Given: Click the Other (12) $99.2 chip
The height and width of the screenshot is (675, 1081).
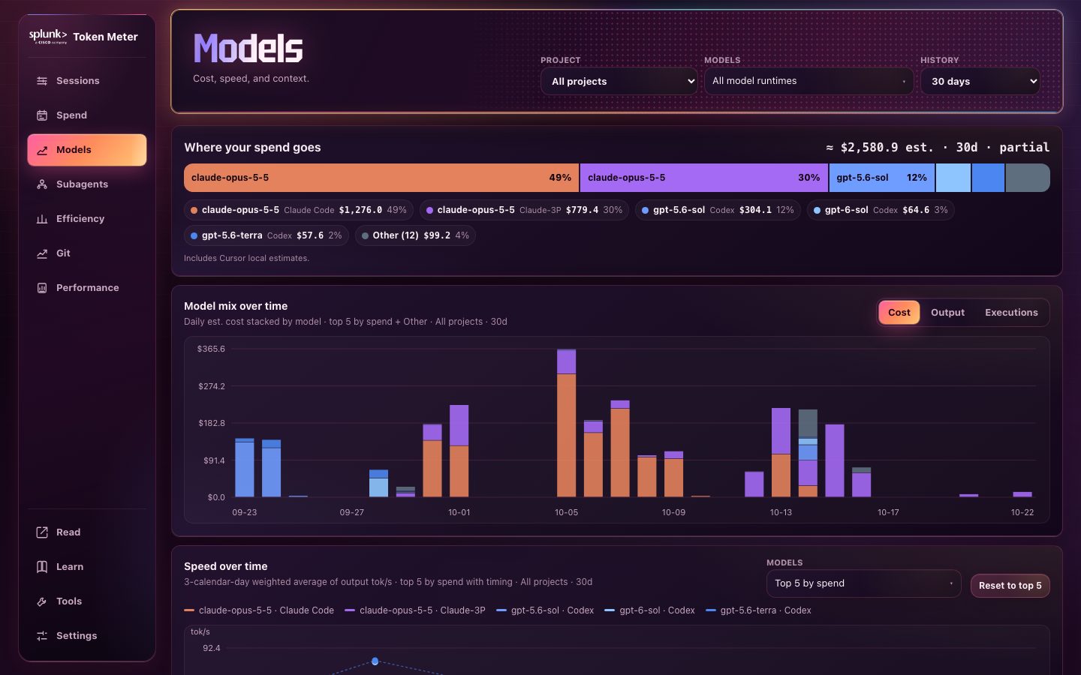Looking at the screenshot, I should [x=415, y=235].
